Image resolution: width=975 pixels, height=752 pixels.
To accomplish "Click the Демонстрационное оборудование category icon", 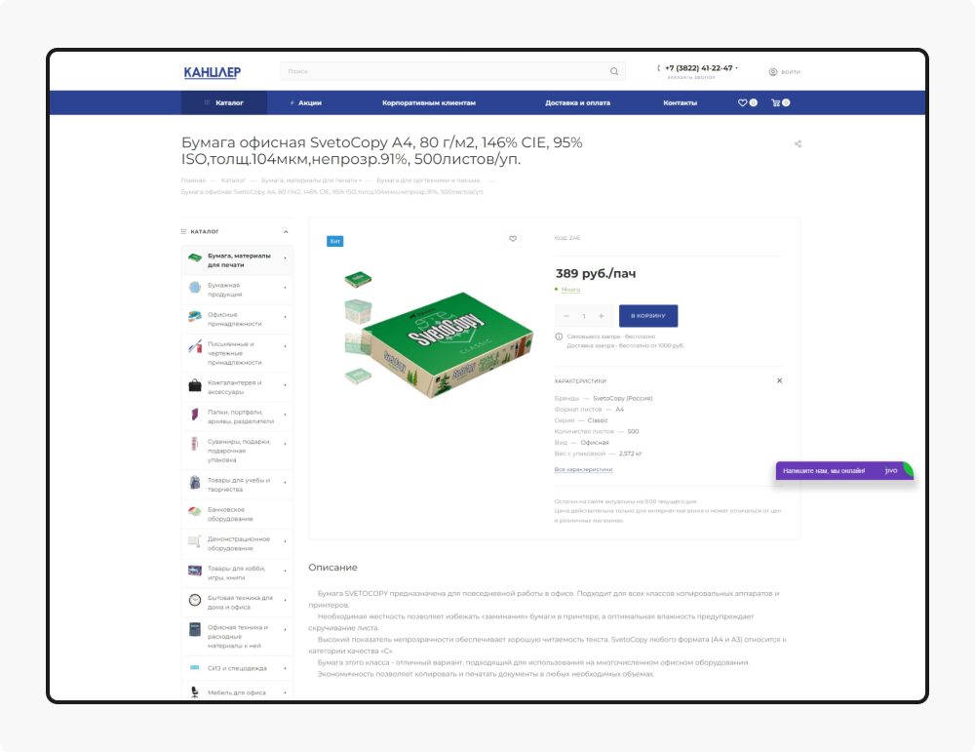I will 195,541.
